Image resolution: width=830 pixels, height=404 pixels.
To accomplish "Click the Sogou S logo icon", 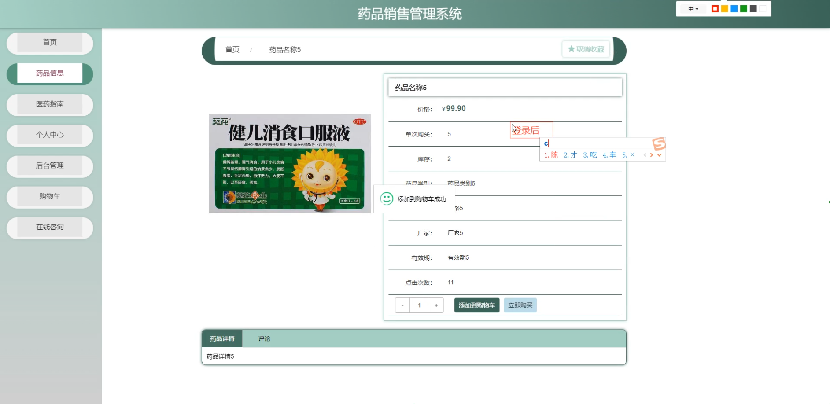I will 659,143.
